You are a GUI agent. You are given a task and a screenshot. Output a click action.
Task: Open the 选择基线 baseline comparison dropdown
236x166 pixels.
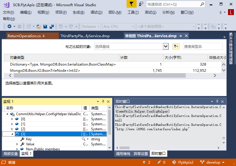[x=166, y=46]
